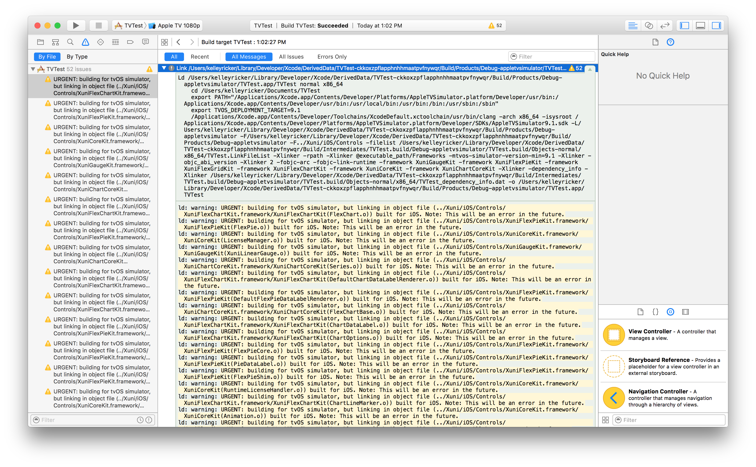Viewport: 756px width, 467px height.
Task: Select the XuniGaugeKit URGENT warning
Action: pyautogui.click(x=93, y=158)
